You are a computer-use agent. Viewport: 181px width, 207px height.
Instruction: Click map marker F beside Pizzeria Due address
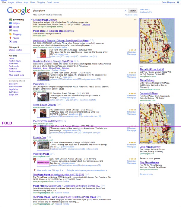pyautogui.click(x=35, y=144)
